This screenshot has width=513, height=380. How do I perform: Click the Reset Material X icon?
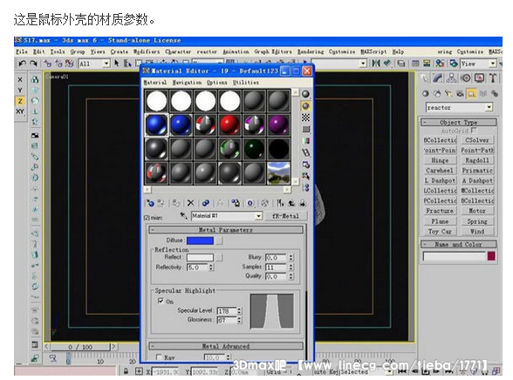(191, 203)
